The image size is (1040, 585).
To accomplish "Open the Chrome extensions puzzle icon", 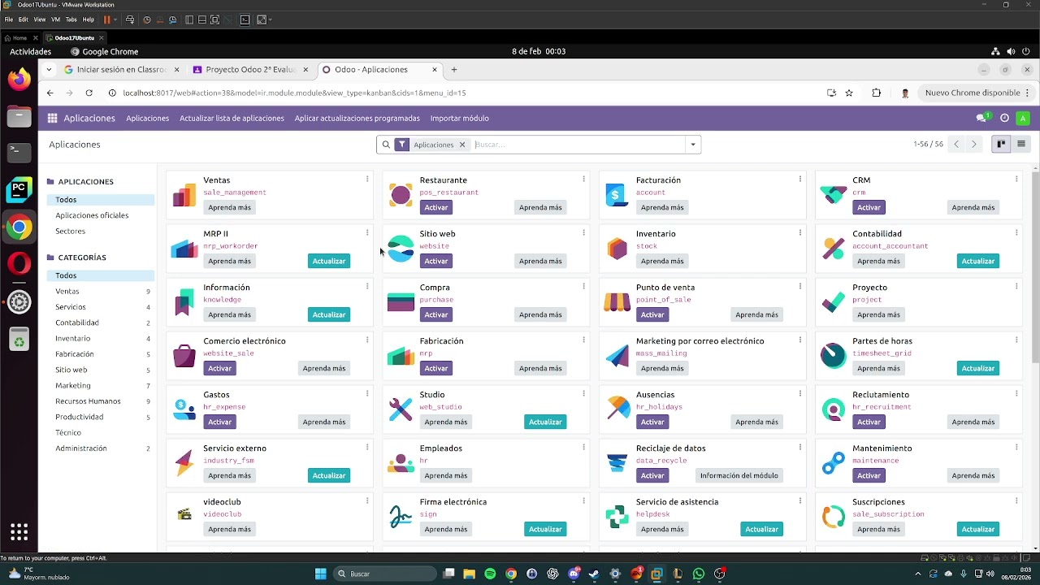I will [x=876, y=93].
